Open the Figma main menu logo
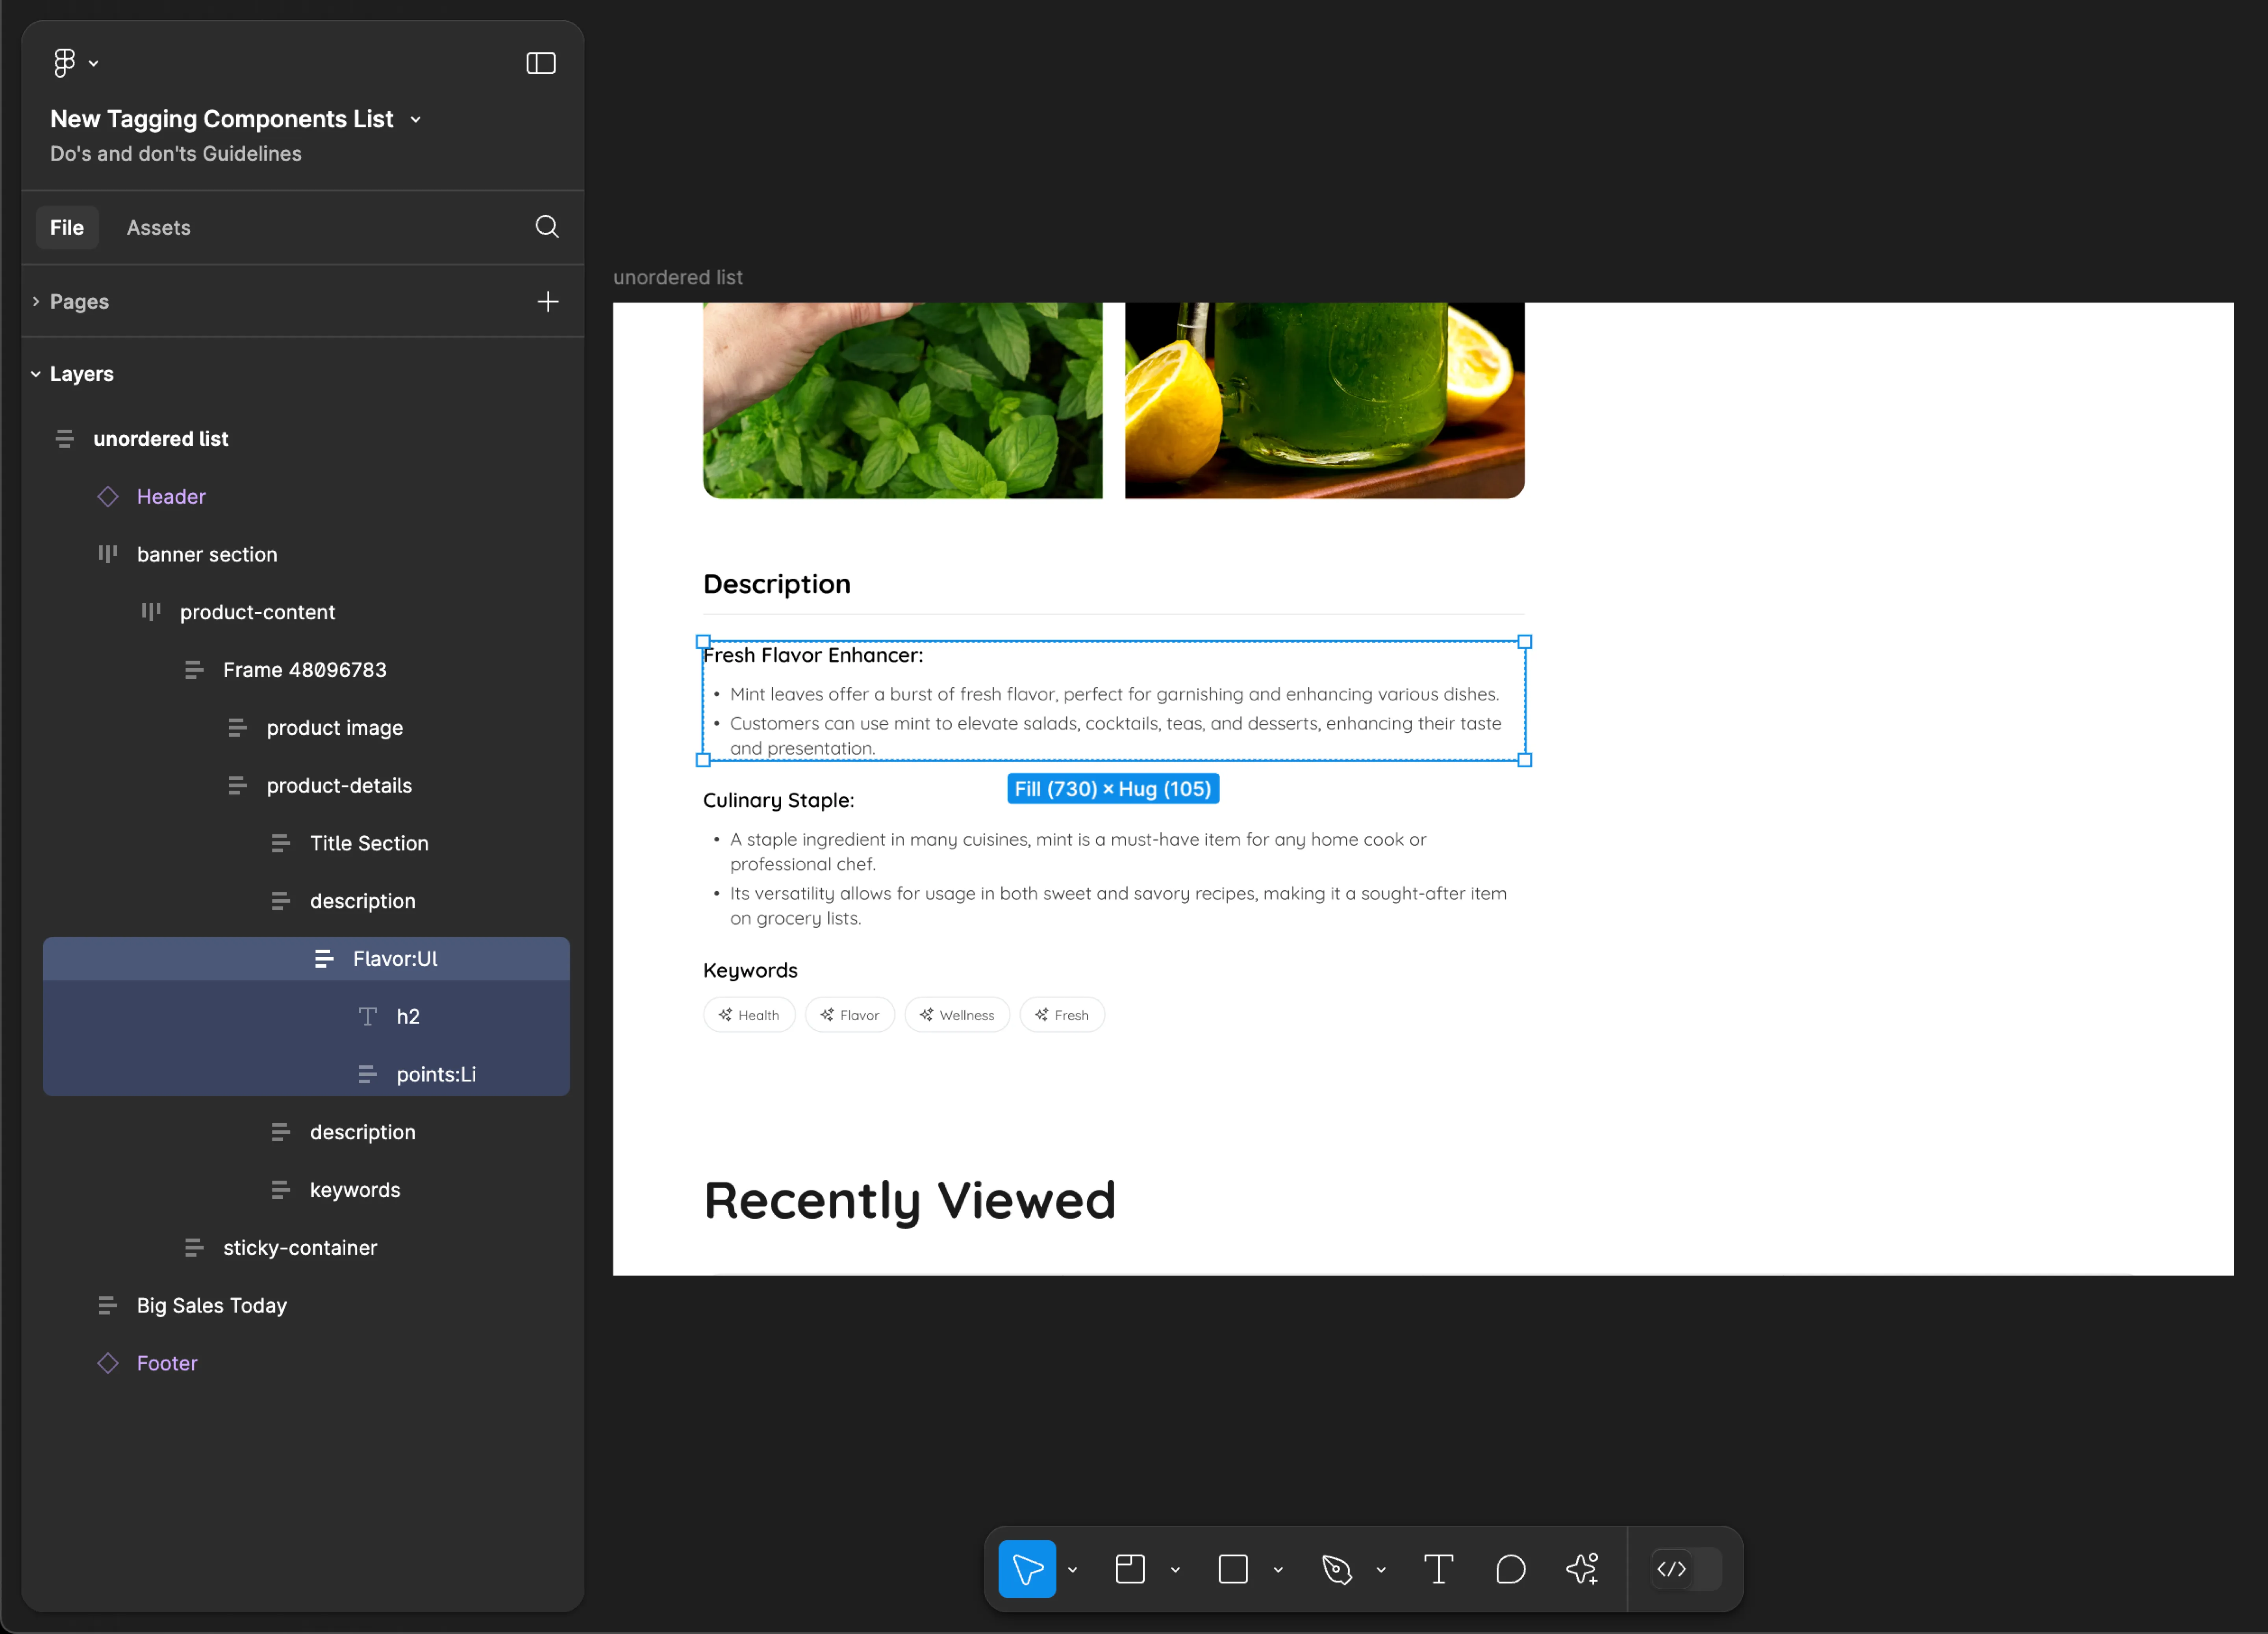Screen dimensions: 2268x1634 click(64, 63)
